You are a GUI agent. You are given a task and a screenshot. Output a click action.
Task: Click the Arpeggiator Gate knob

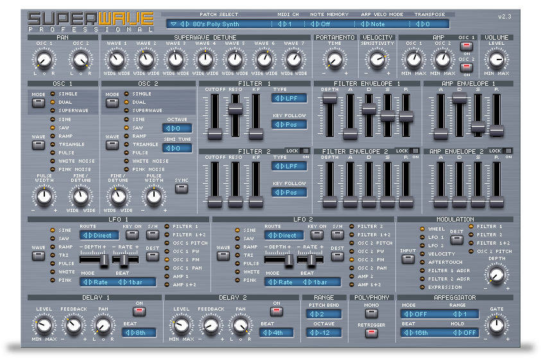tap(497, 325)
